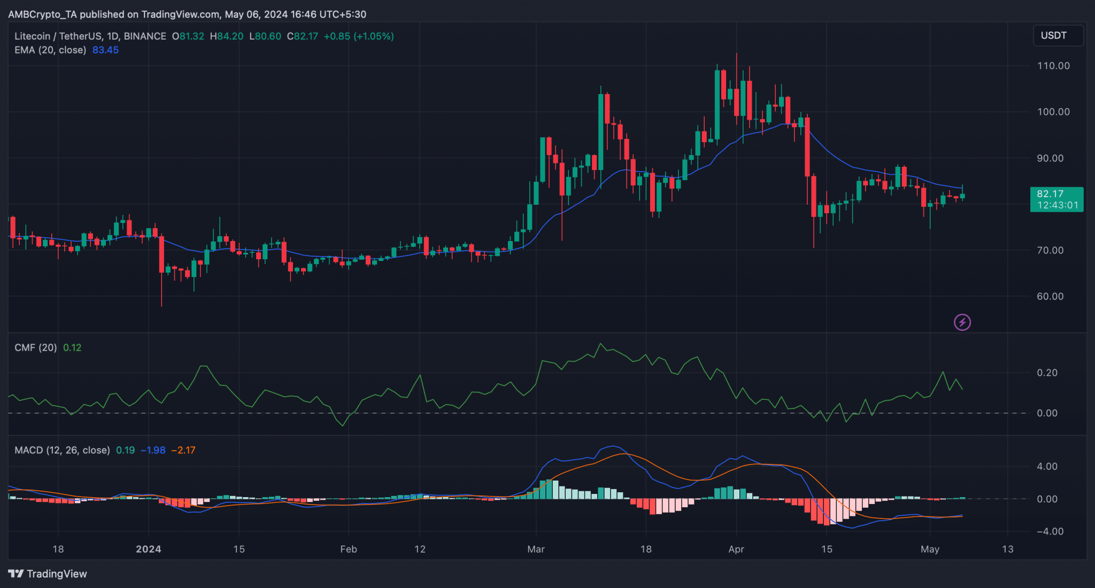Open the USDT currency selector

[1058, 35]
